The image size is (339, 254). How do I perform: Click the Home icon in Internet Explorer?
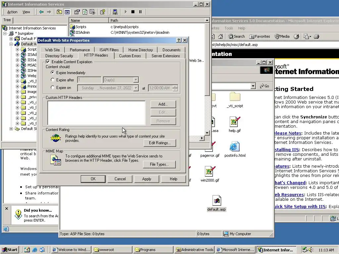(x=220, y=36)
